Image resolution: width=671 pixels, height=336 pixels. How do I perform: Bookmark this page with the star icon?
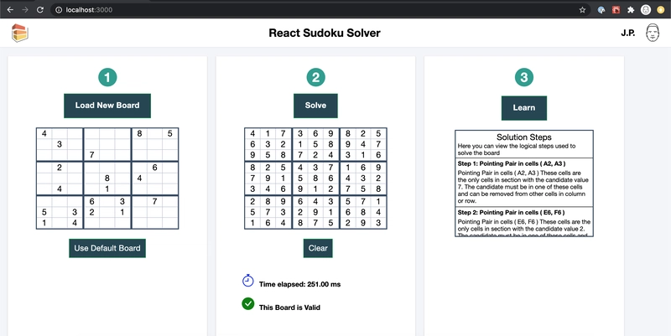pos(582,10)
